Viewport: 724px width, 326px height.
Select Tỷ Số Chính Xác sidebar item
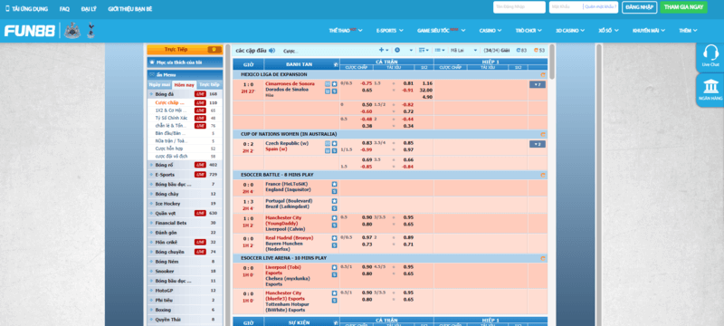pos(185,118)
